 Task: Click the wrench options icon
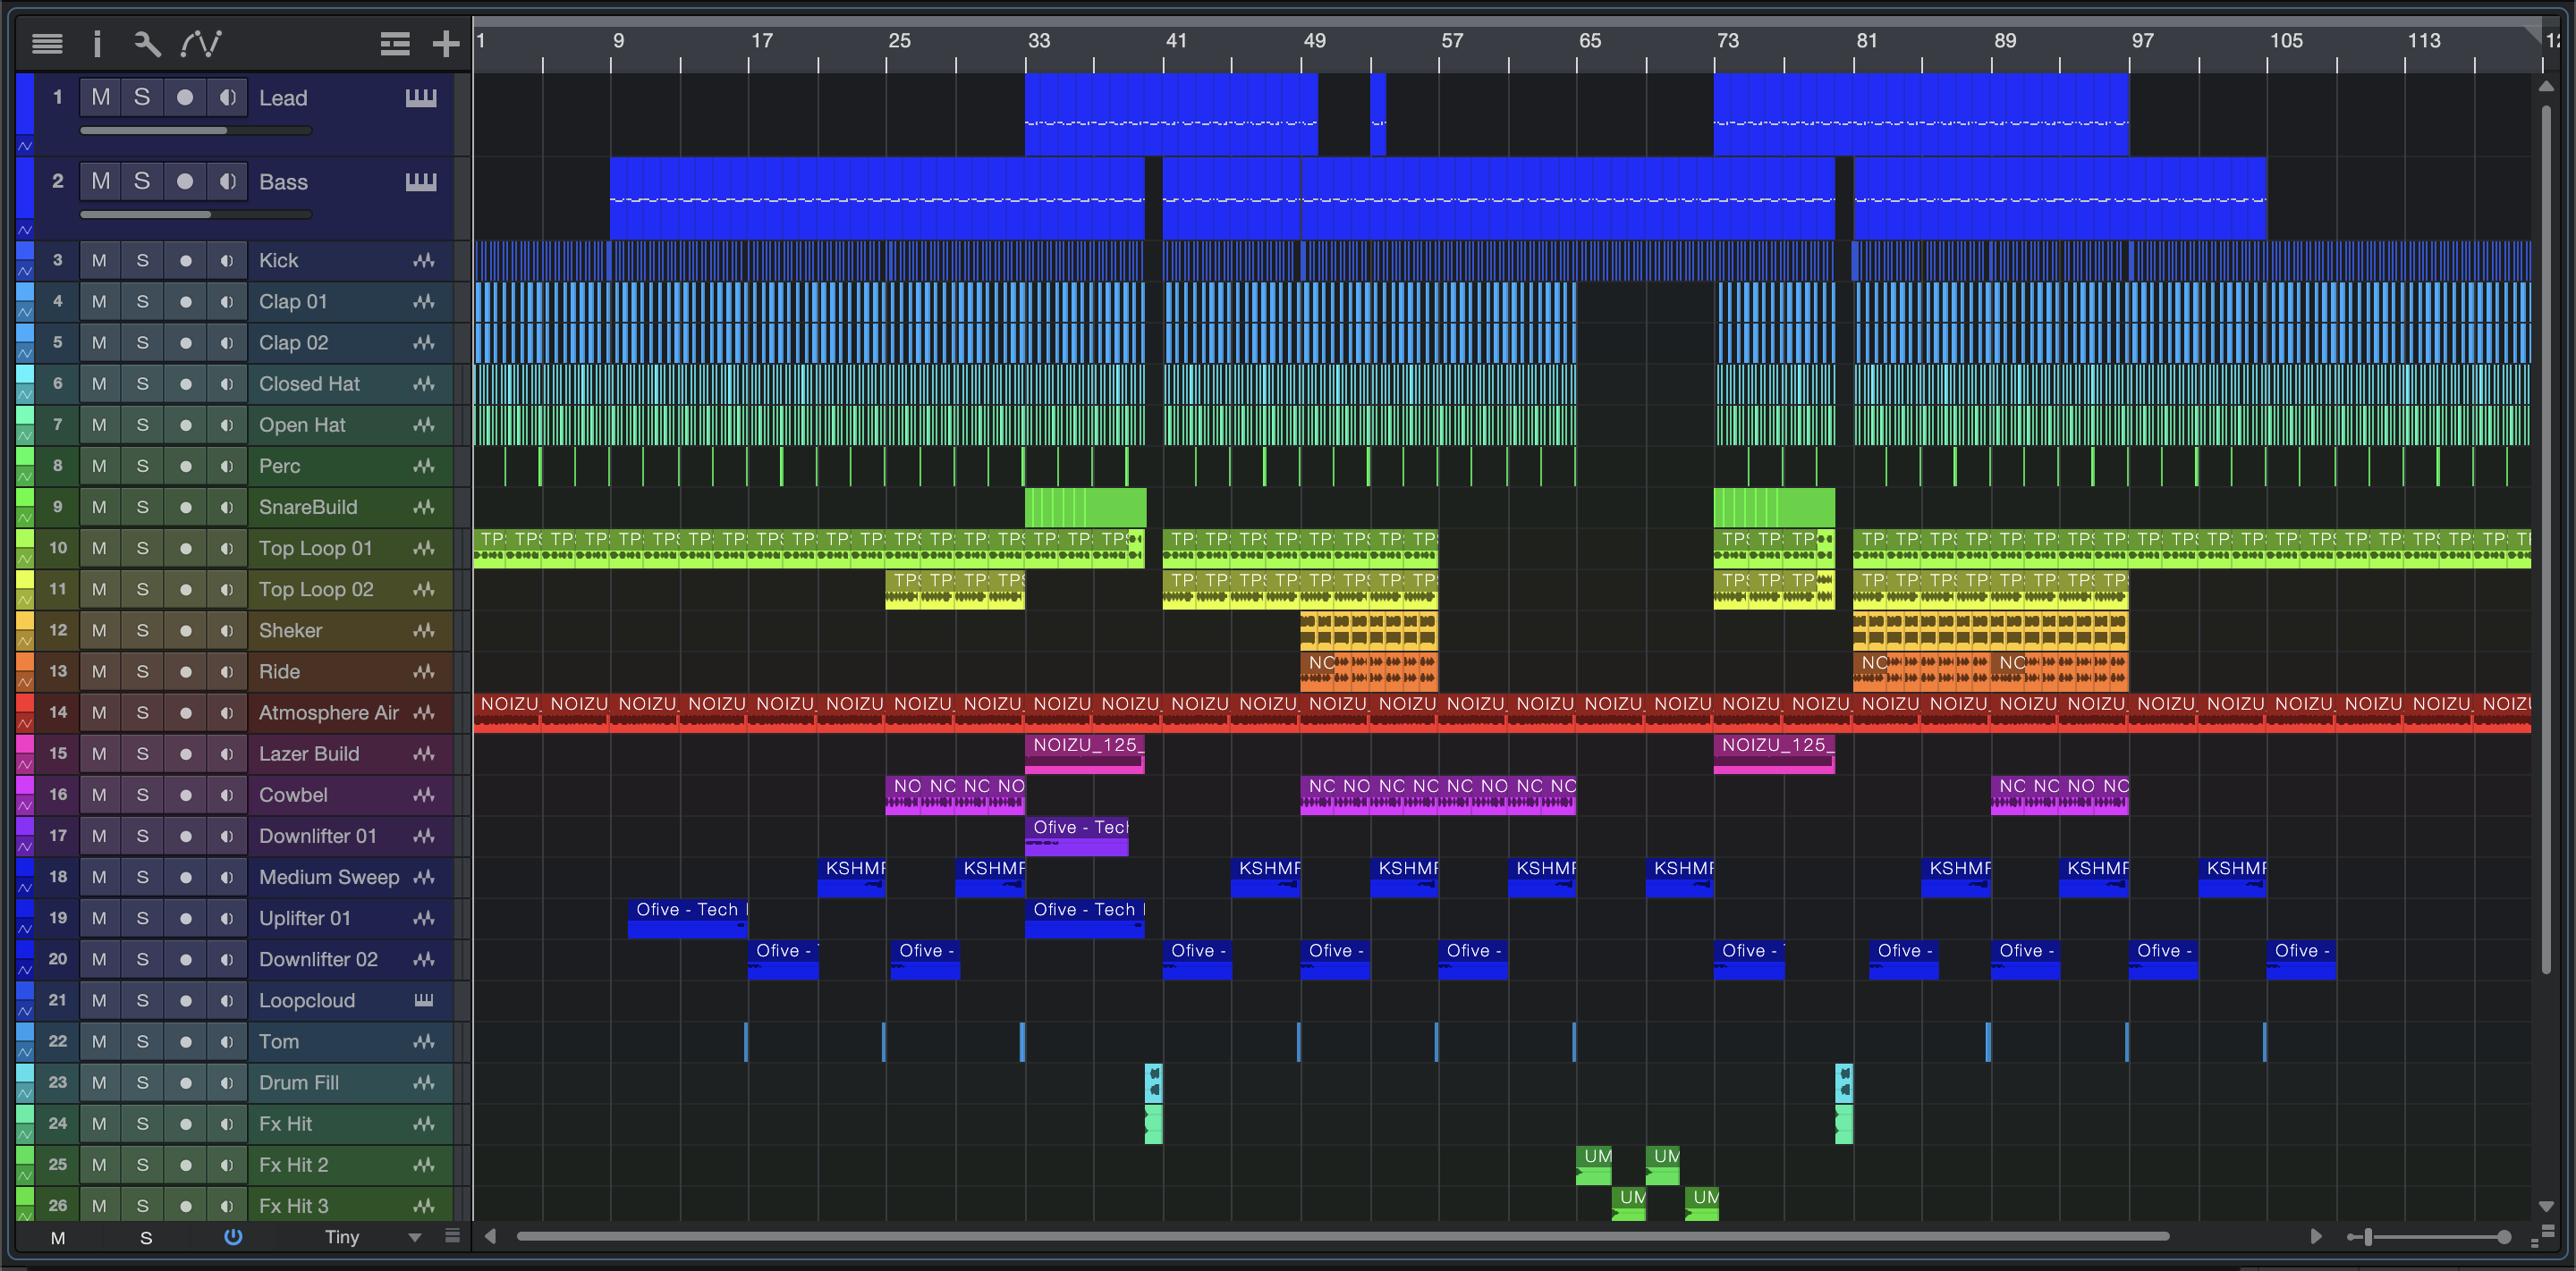[147, 43]
